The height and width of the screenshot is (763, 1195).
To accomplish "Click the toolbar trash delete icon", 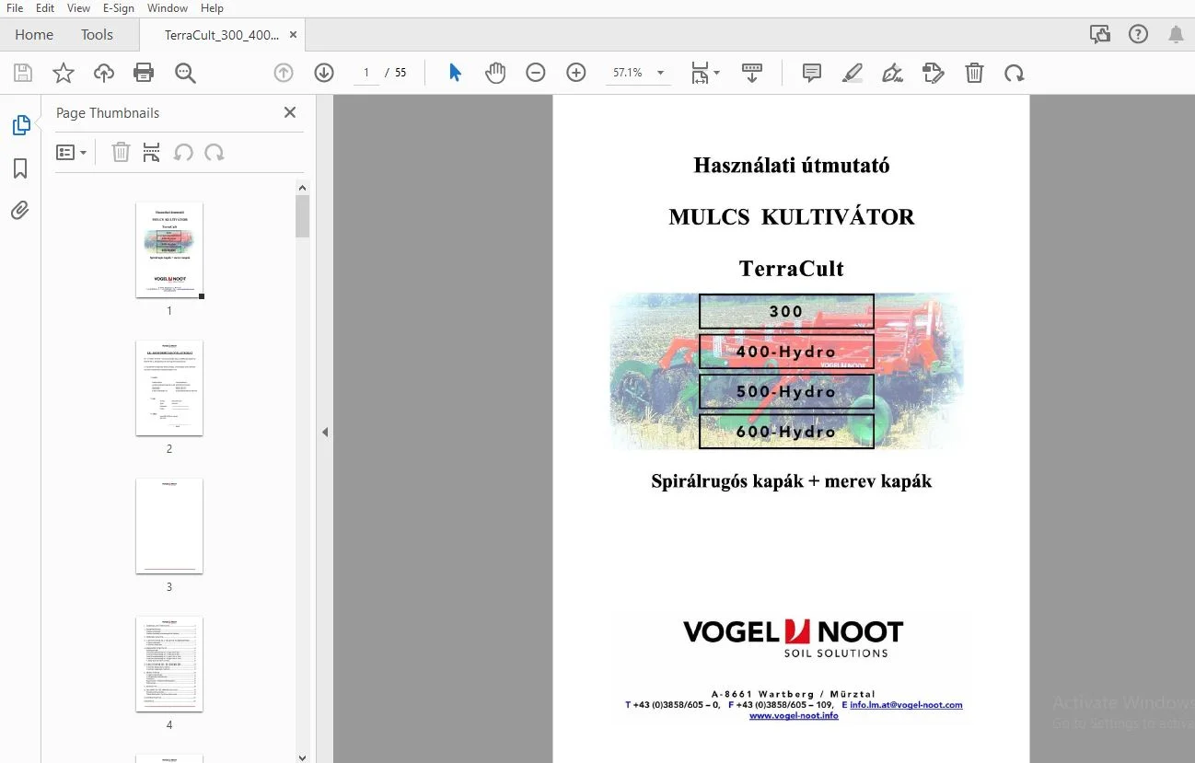I will pos(974,73).
